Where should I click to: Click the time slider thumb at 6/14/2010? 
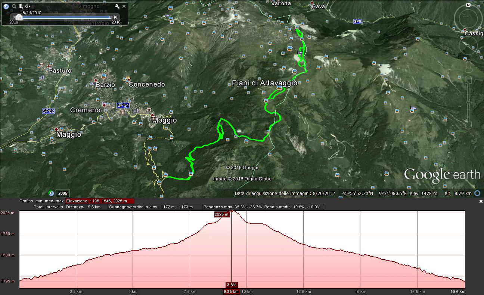click(x=19, y=17)
